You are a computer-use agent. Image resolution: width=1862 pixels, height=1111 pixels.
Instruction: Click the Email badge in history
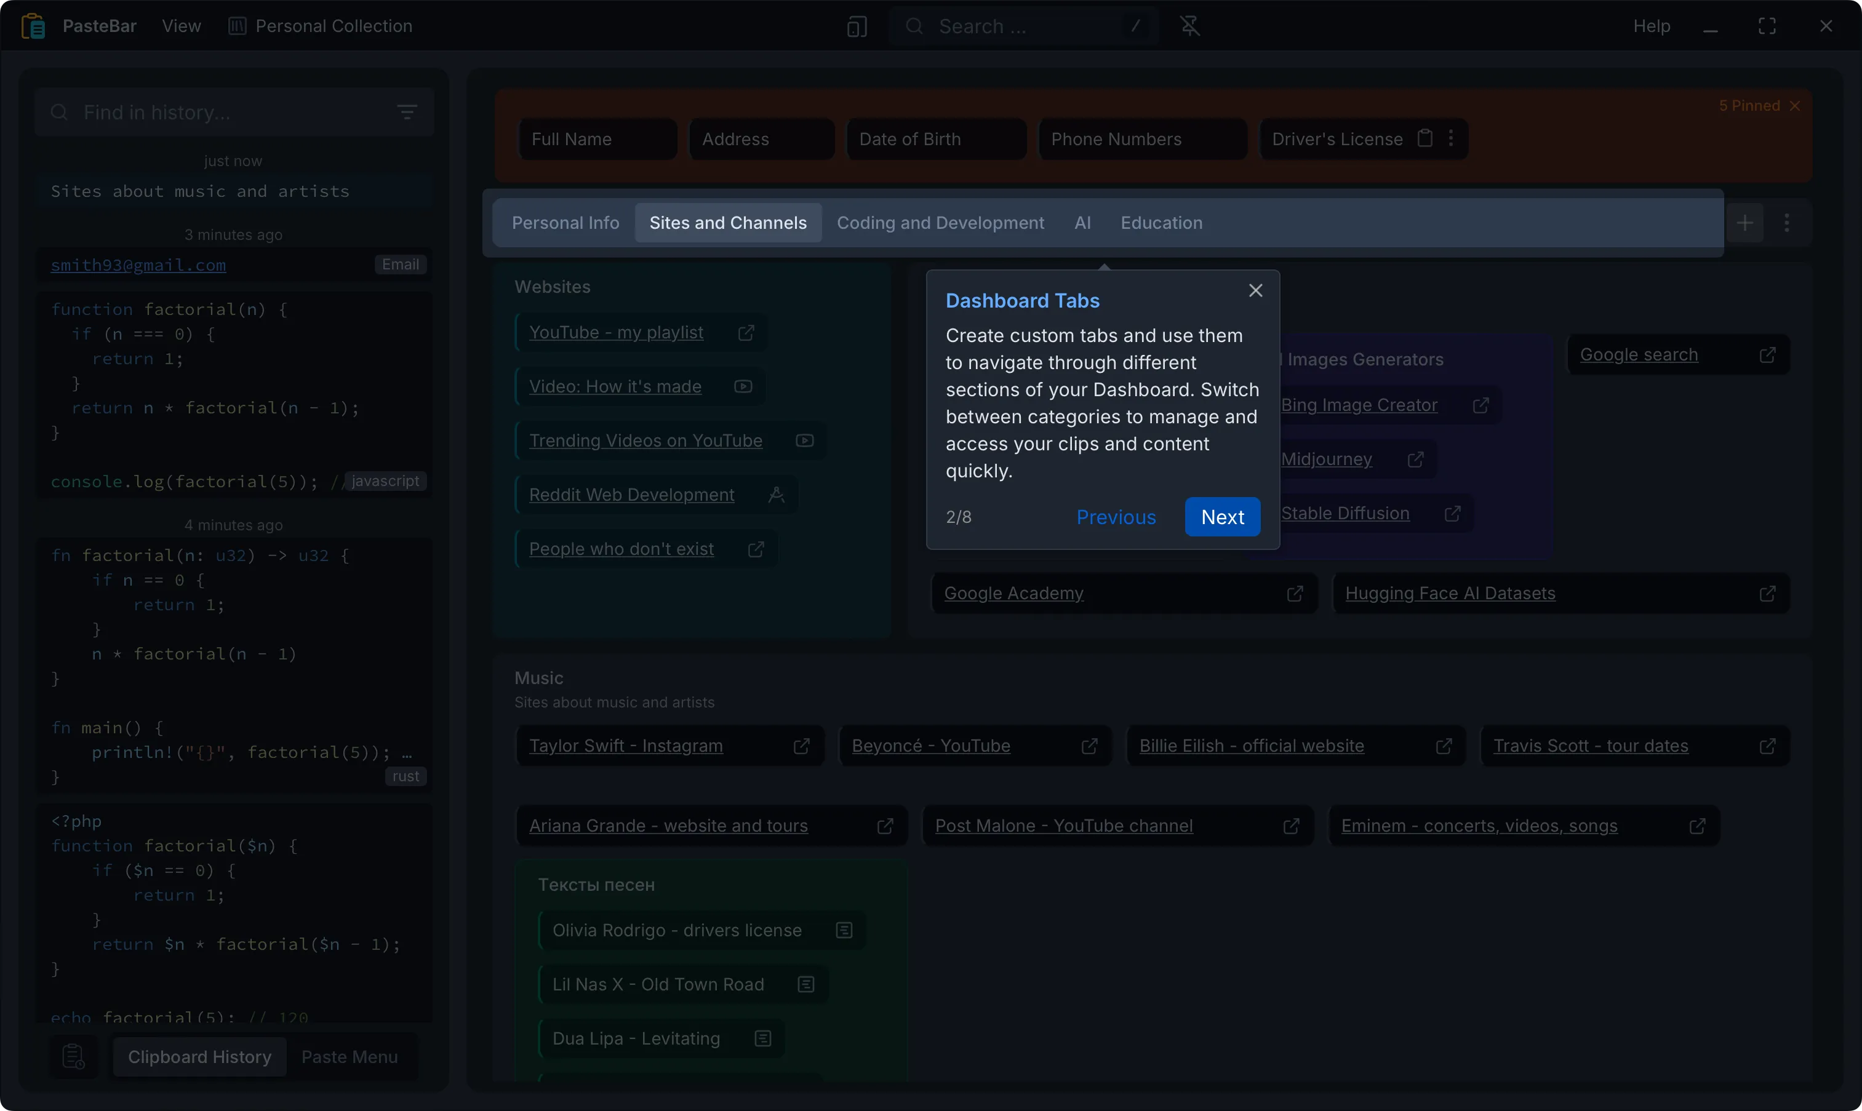pyautogui.click(x=400, y=265)
